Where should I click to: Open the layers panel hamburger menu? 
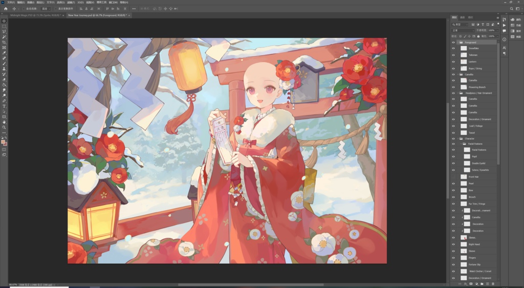pyautogui.click(x=497, y=18)
